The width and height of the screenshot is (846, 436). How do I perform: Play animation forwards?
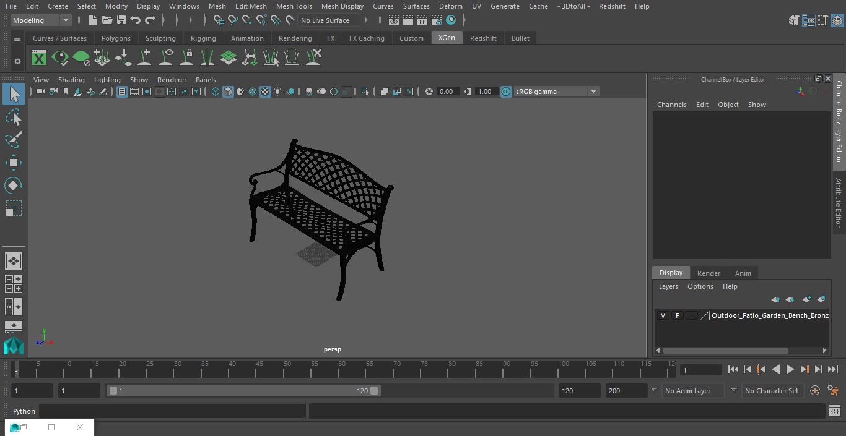pyautogui.click(x=790, y=370)
